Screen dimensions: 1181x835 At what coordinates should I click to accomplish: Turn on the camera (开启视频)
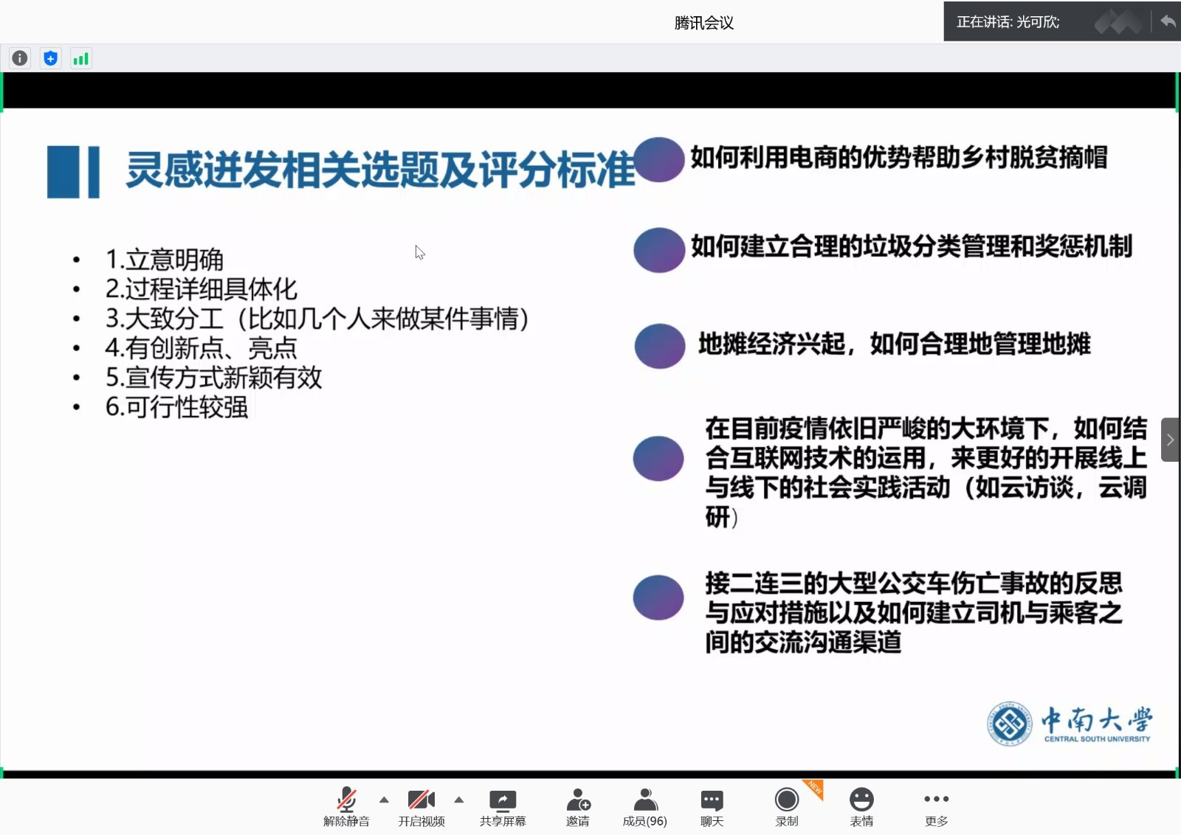421,807
